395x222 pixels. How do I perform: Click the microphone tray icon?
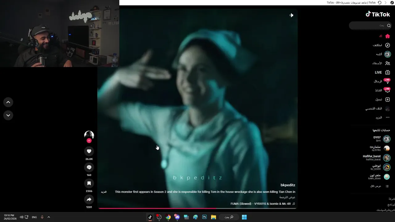point(42,217)
